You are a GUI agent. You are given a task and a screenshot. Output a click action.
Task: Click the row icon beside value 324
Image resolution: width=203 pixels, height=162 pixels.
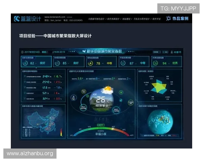pyautogui.click(x=25, y=98)
